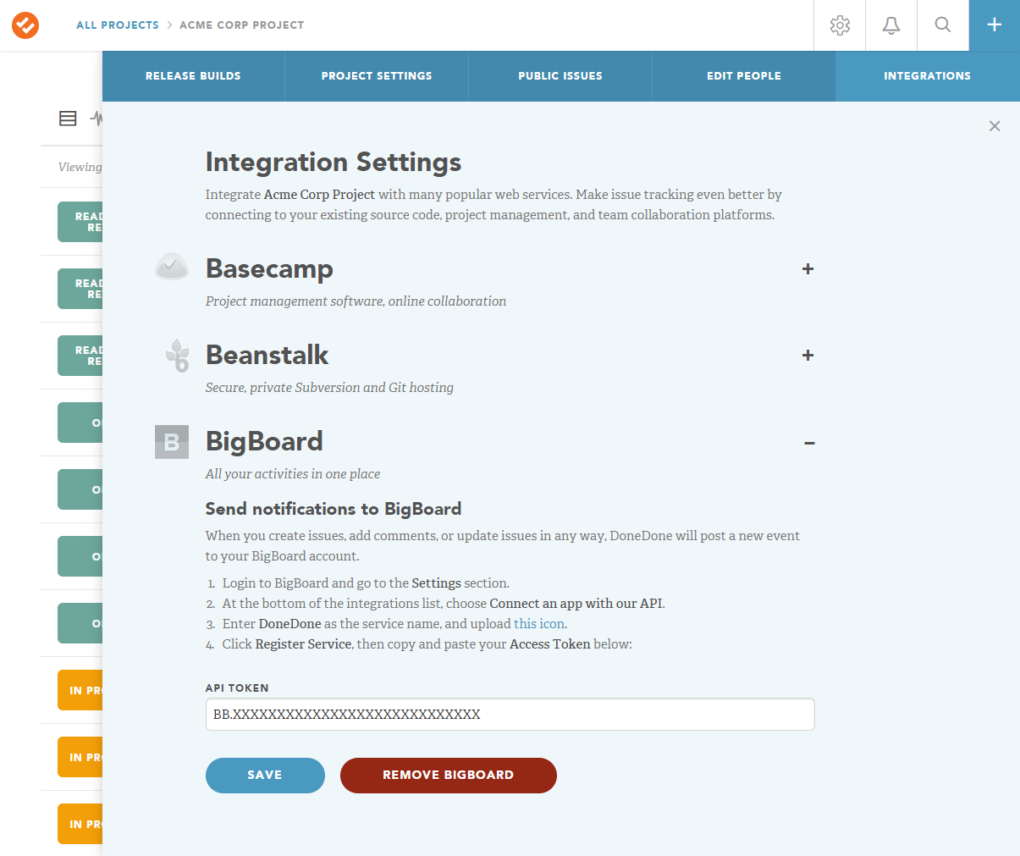Go to the Public Issues tab
The height and width of the screenshot is (856, 1020).
[x=560, y=76]
